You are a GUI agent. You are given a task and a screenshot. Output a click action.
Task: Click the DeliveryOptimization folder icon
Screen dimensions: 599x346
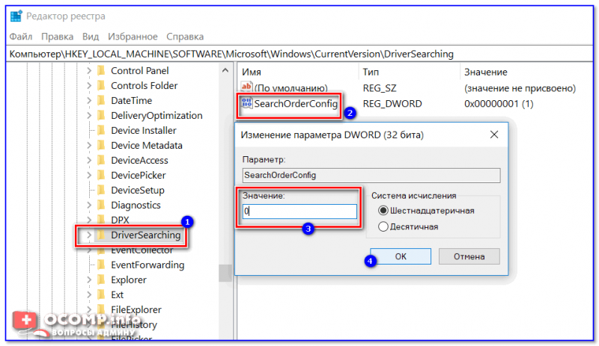[x=101, y=115]
